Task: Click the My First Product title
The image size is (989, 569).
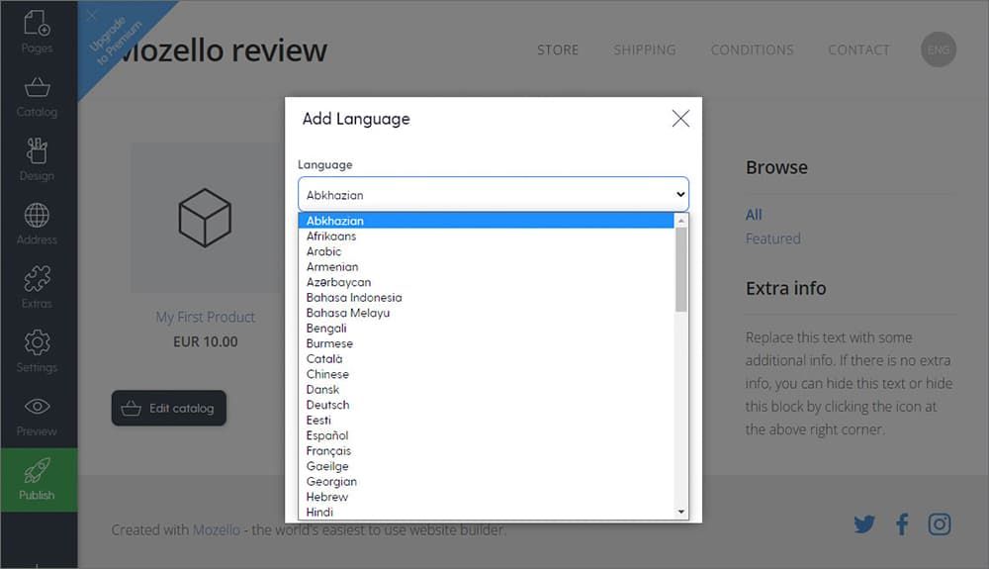Action: pos(206,317)
